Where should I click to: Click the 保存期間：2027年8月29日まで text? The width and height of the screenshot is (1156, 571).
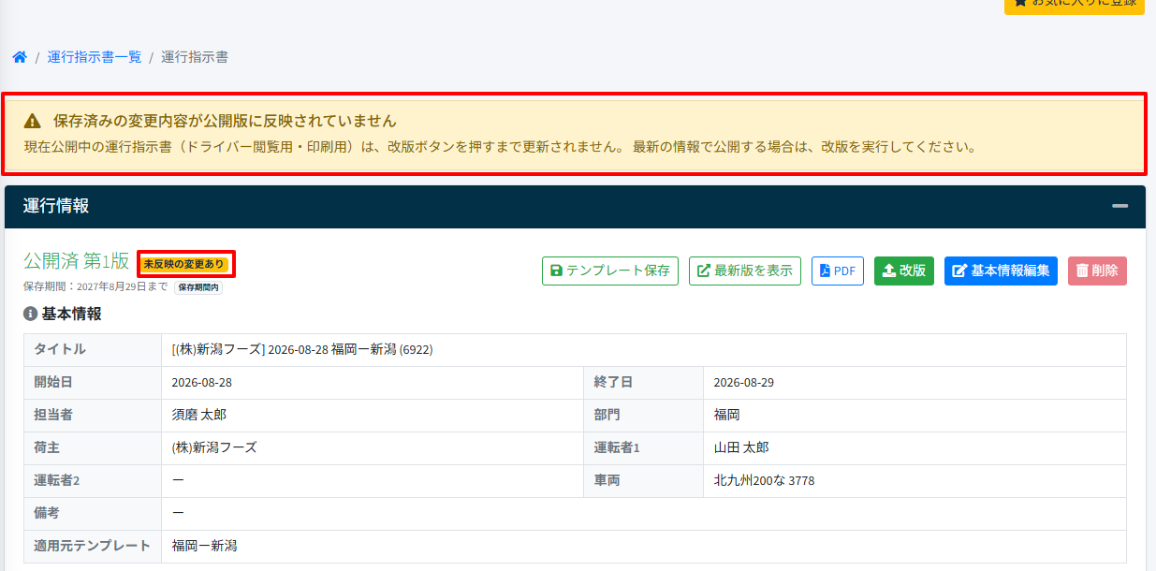click(95, 287)
